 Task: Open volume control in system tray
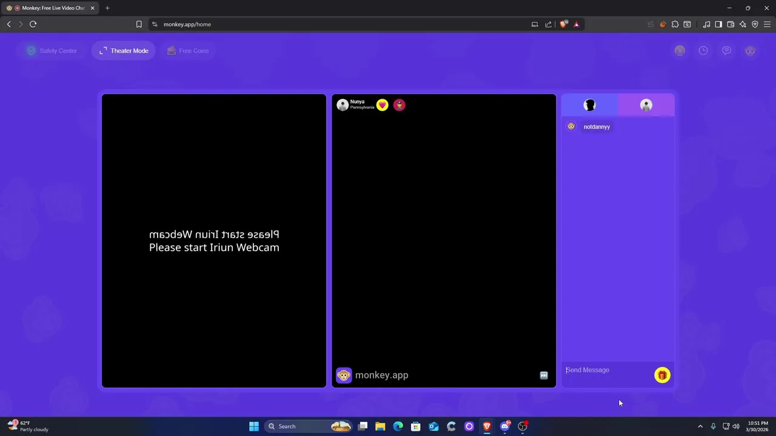pos(736,426)
